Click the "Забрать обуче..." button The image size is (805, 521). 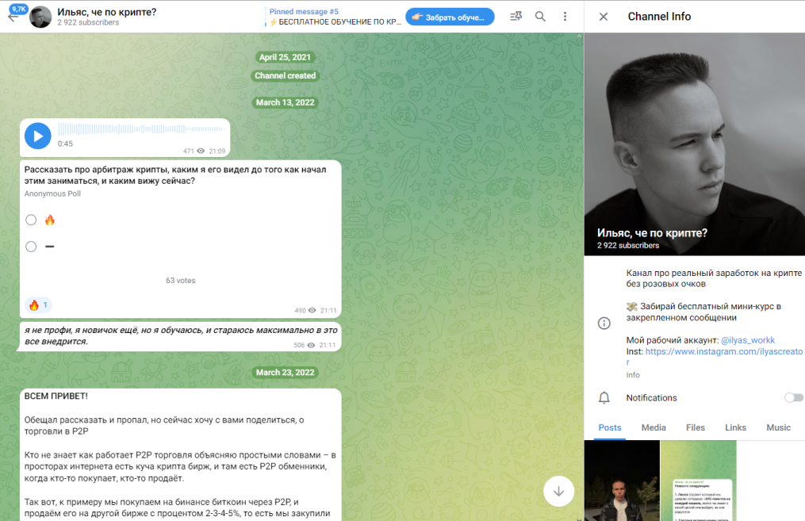click(x=450, y=17)
